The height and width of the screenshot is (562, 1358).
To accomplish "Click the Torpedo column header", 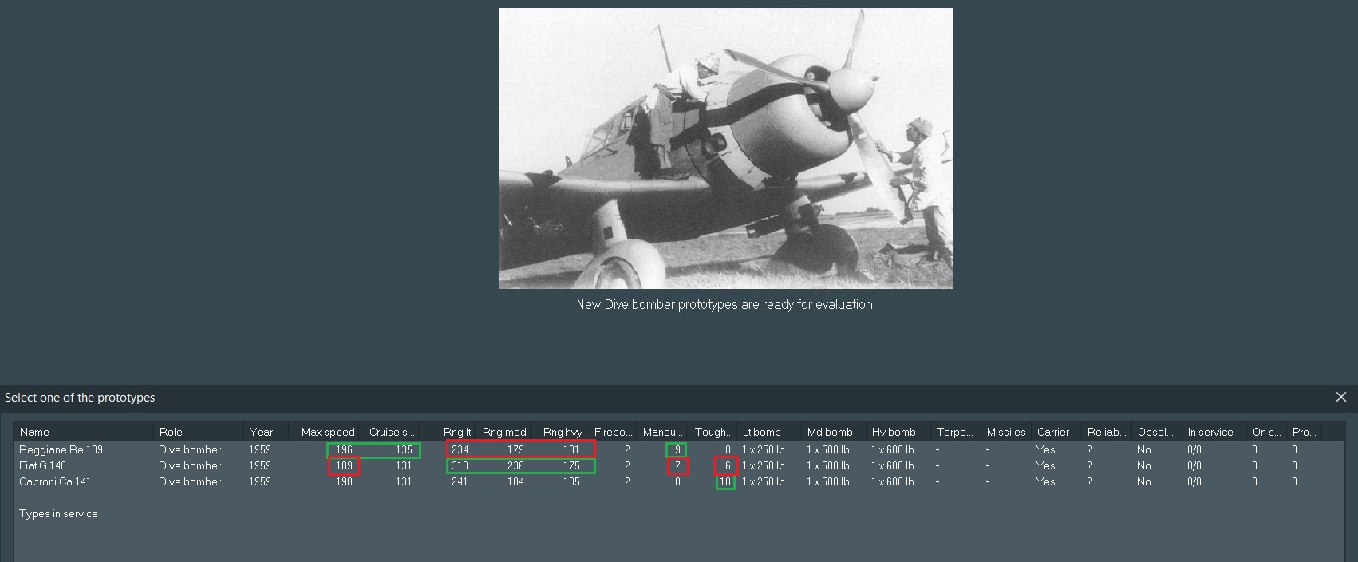I will [x=956, y=432].
